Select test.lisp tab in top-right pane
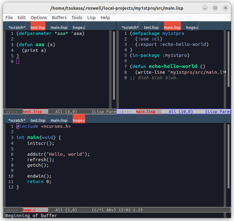The width and height of the screenshot is (234, 221). (151, 27)
